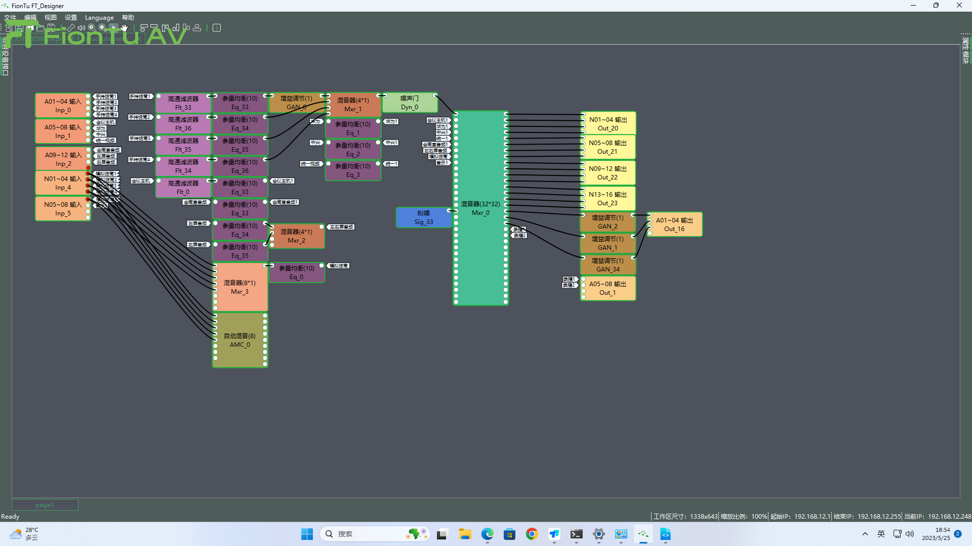This screenshot has width=972, height=546.
Task: Click the info panel toolbar icon
Action: pyautogui.click(x=217, y=28)
